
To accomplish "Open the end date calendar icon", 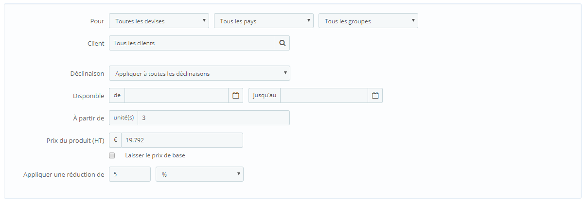I will coord(375,96).
